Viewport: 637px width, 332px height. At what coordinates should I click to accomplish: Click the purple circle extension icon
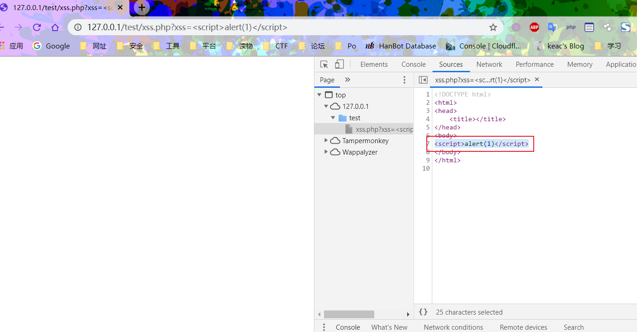[x=516, y=27]
